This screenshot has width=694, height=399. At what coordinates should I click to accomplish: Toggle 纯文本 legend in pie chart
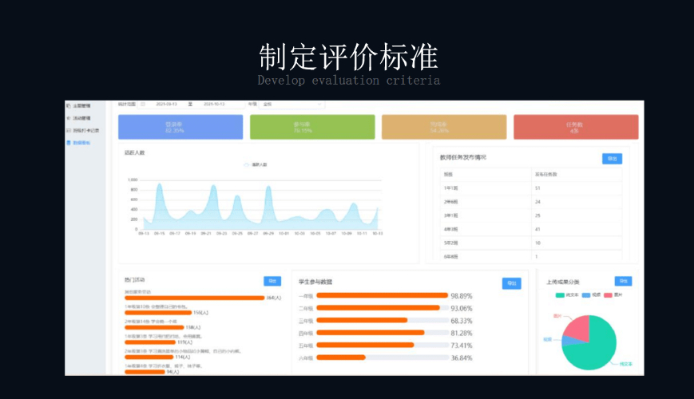[561, 294]
